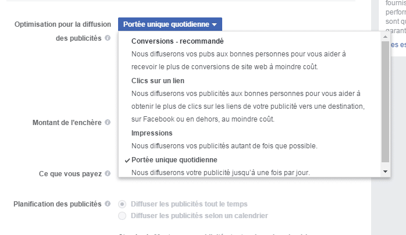Select radio Diffuser les publicités selon un calendrier

click(122, 216)
